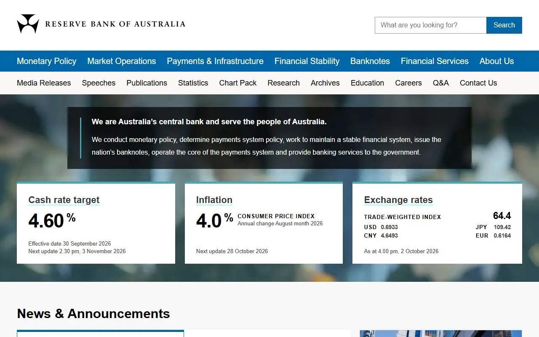Go to Media Releases
Screen dimensions: 539x337
point(44,83)
